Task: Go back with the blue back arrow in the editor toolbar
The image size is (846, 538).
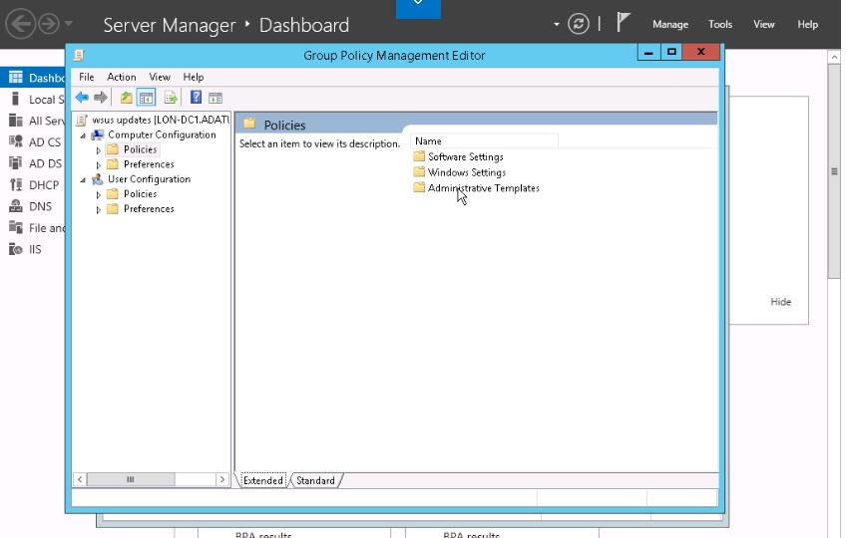Action: pyautogui.click(x=82, y=98)
